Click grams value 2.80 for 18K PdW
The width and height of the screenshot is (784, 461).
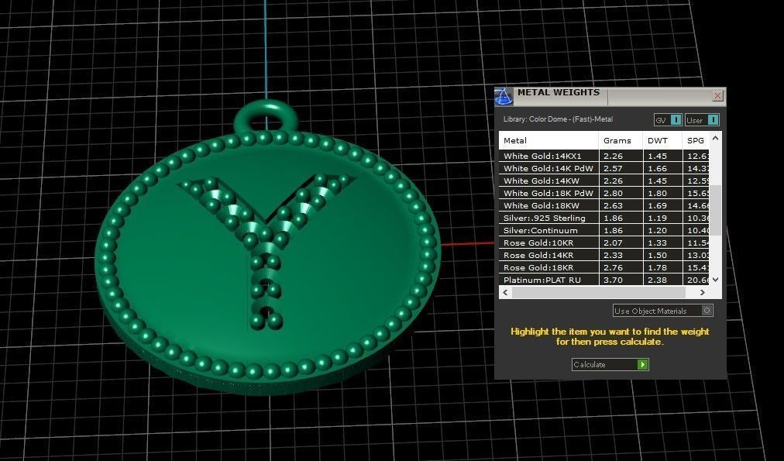pos(613,193)
